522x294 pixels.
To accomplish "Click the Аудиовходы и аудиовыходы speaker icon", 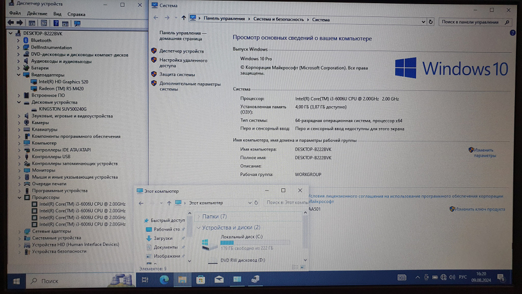I will coord(26,61).
